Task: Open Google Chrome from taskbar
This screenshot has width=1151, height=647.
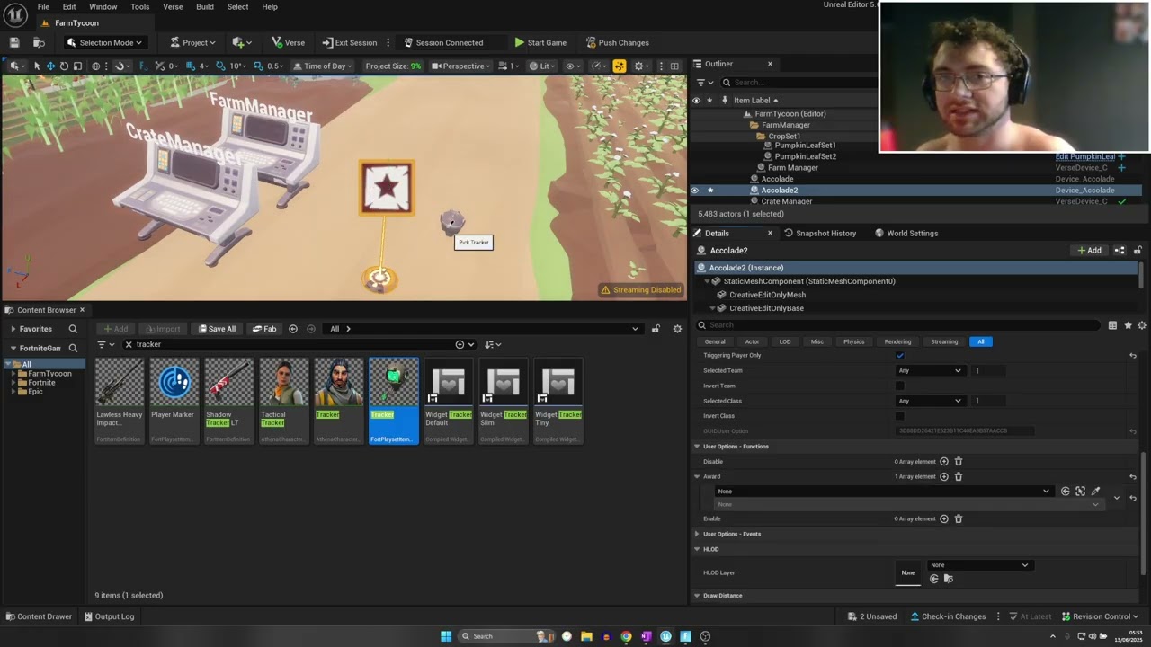Action: click(626, 636)
